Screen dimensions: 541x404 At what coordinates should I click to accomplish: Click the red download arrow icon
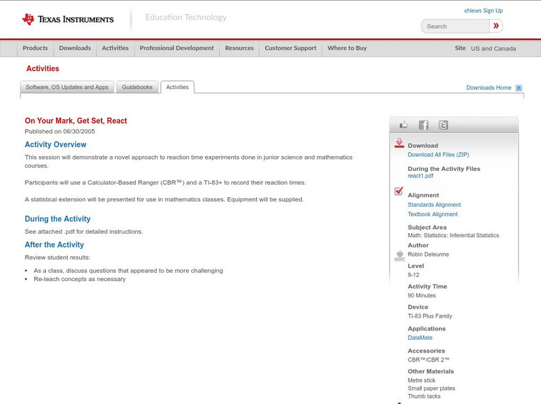399,143
